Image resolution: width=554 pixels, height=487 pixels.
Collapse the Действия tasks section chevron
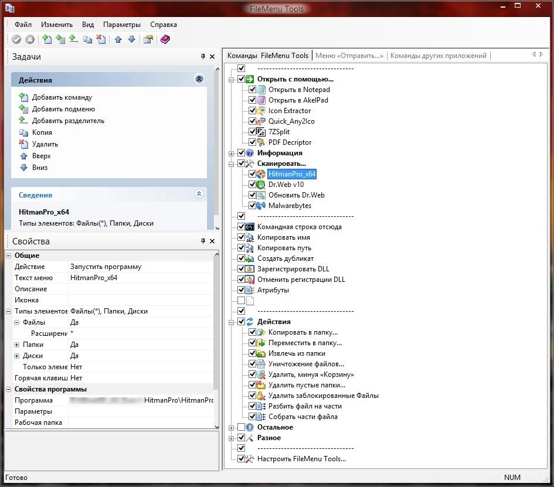click(199, 79)
